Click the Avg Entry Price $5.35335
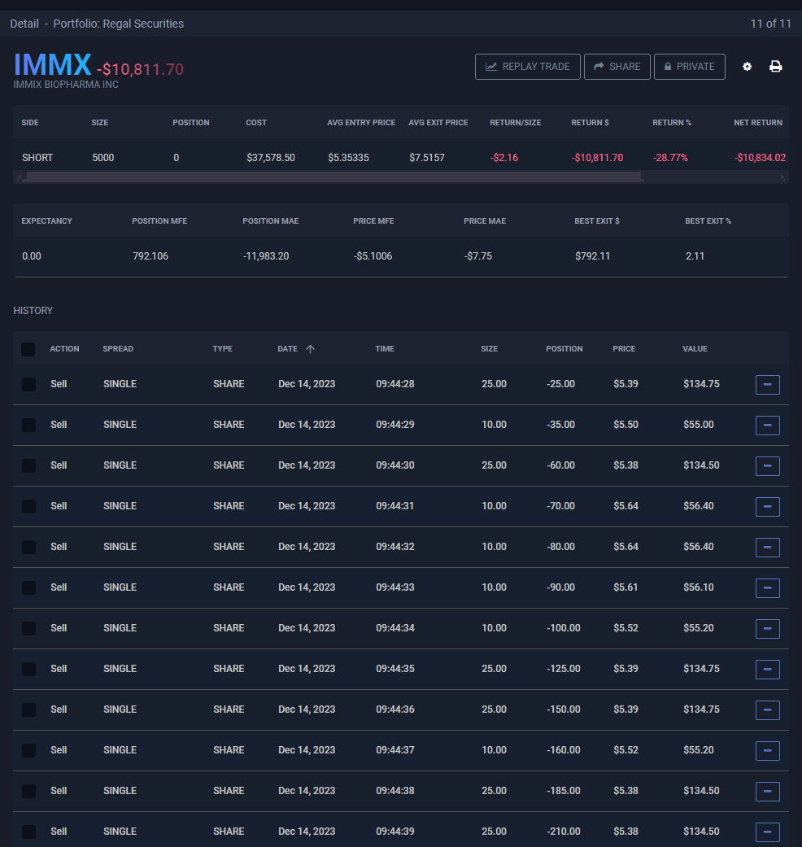 pos(348,158)
